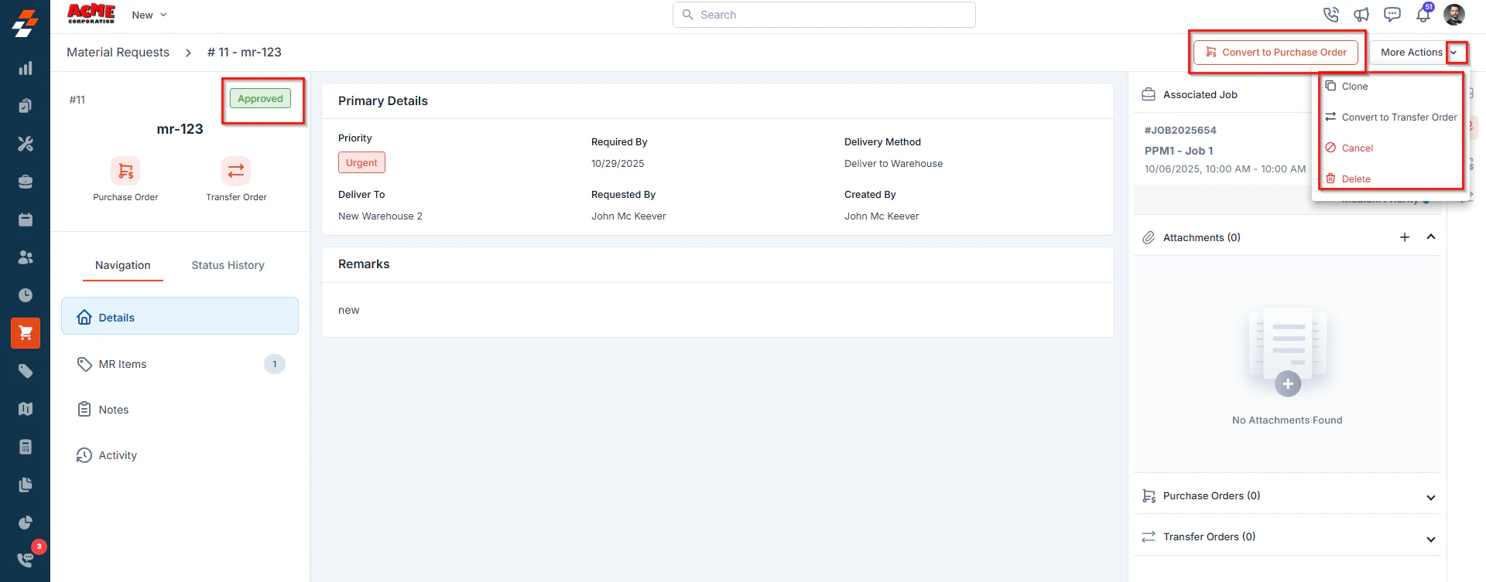Viewport: 1486px width, 582px height.
Task: Switch to the Status History tab
Action: point(228,265)
